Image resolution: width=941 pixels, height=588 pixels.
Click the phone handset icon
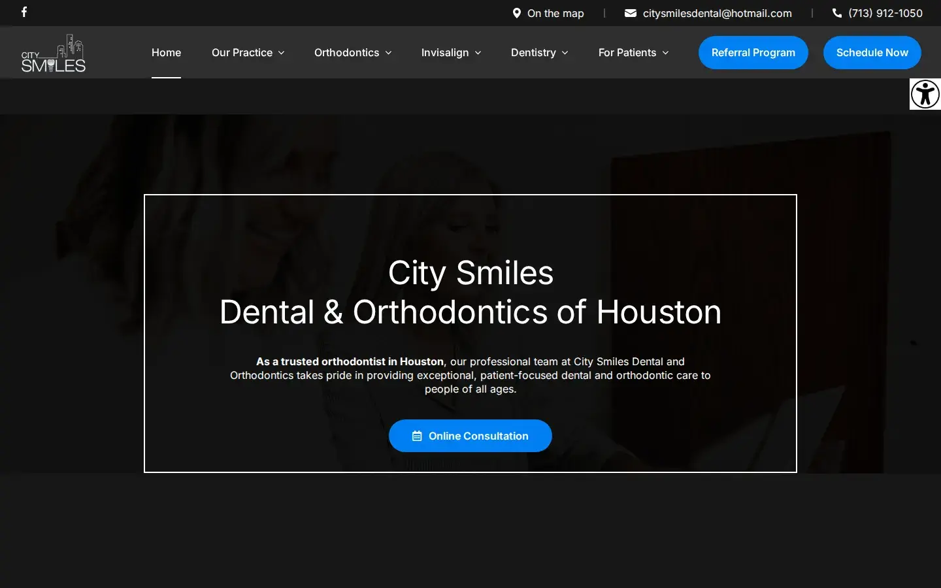point(837,13)
